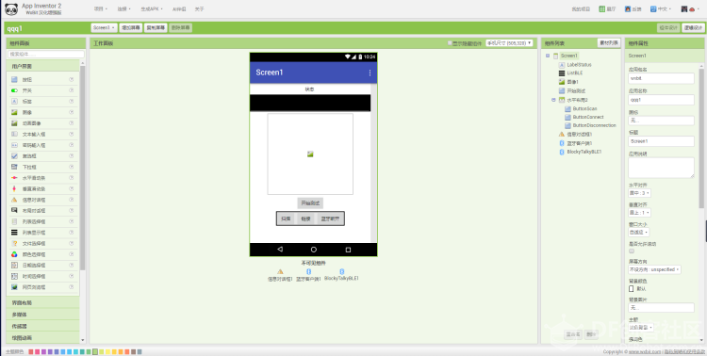Open the 生成APK build menu

coord(152,9)
